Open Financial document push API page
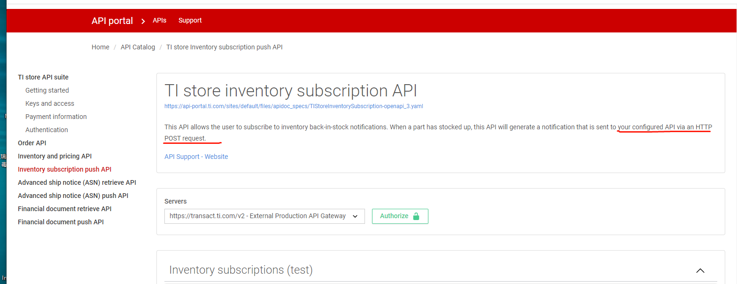The height and width of the screenshot is (284, 737). click(x=61, y=222)
